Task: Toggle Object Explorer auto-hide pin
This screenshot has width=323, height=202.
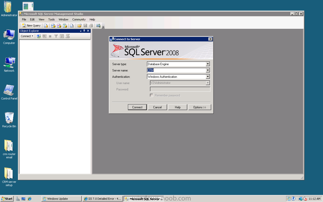Action: point(84,31)
